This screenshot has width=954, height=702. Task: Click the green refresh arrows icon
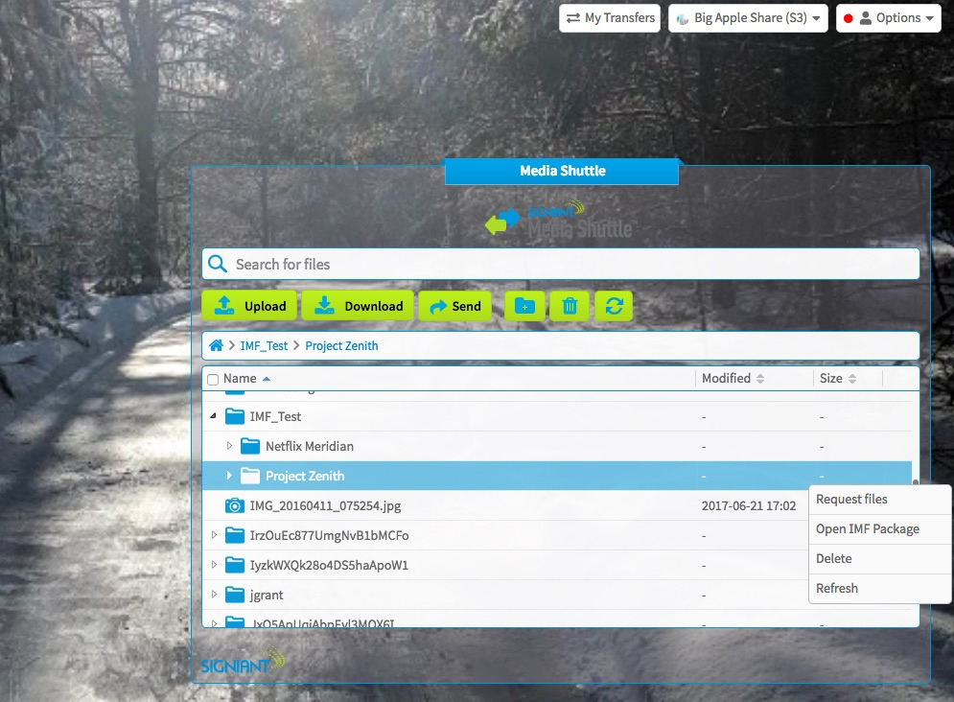[614, 306]
